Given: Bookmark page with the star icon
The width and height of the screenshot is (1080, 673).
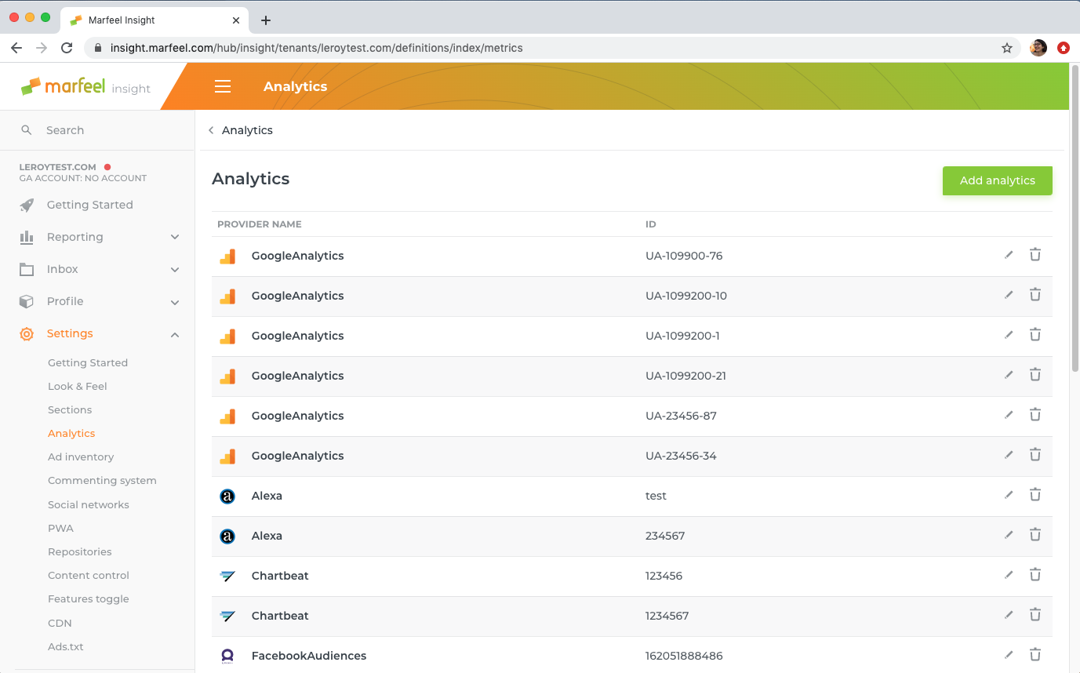Looking at the screenshot, I should click(x=1007, y=48).
